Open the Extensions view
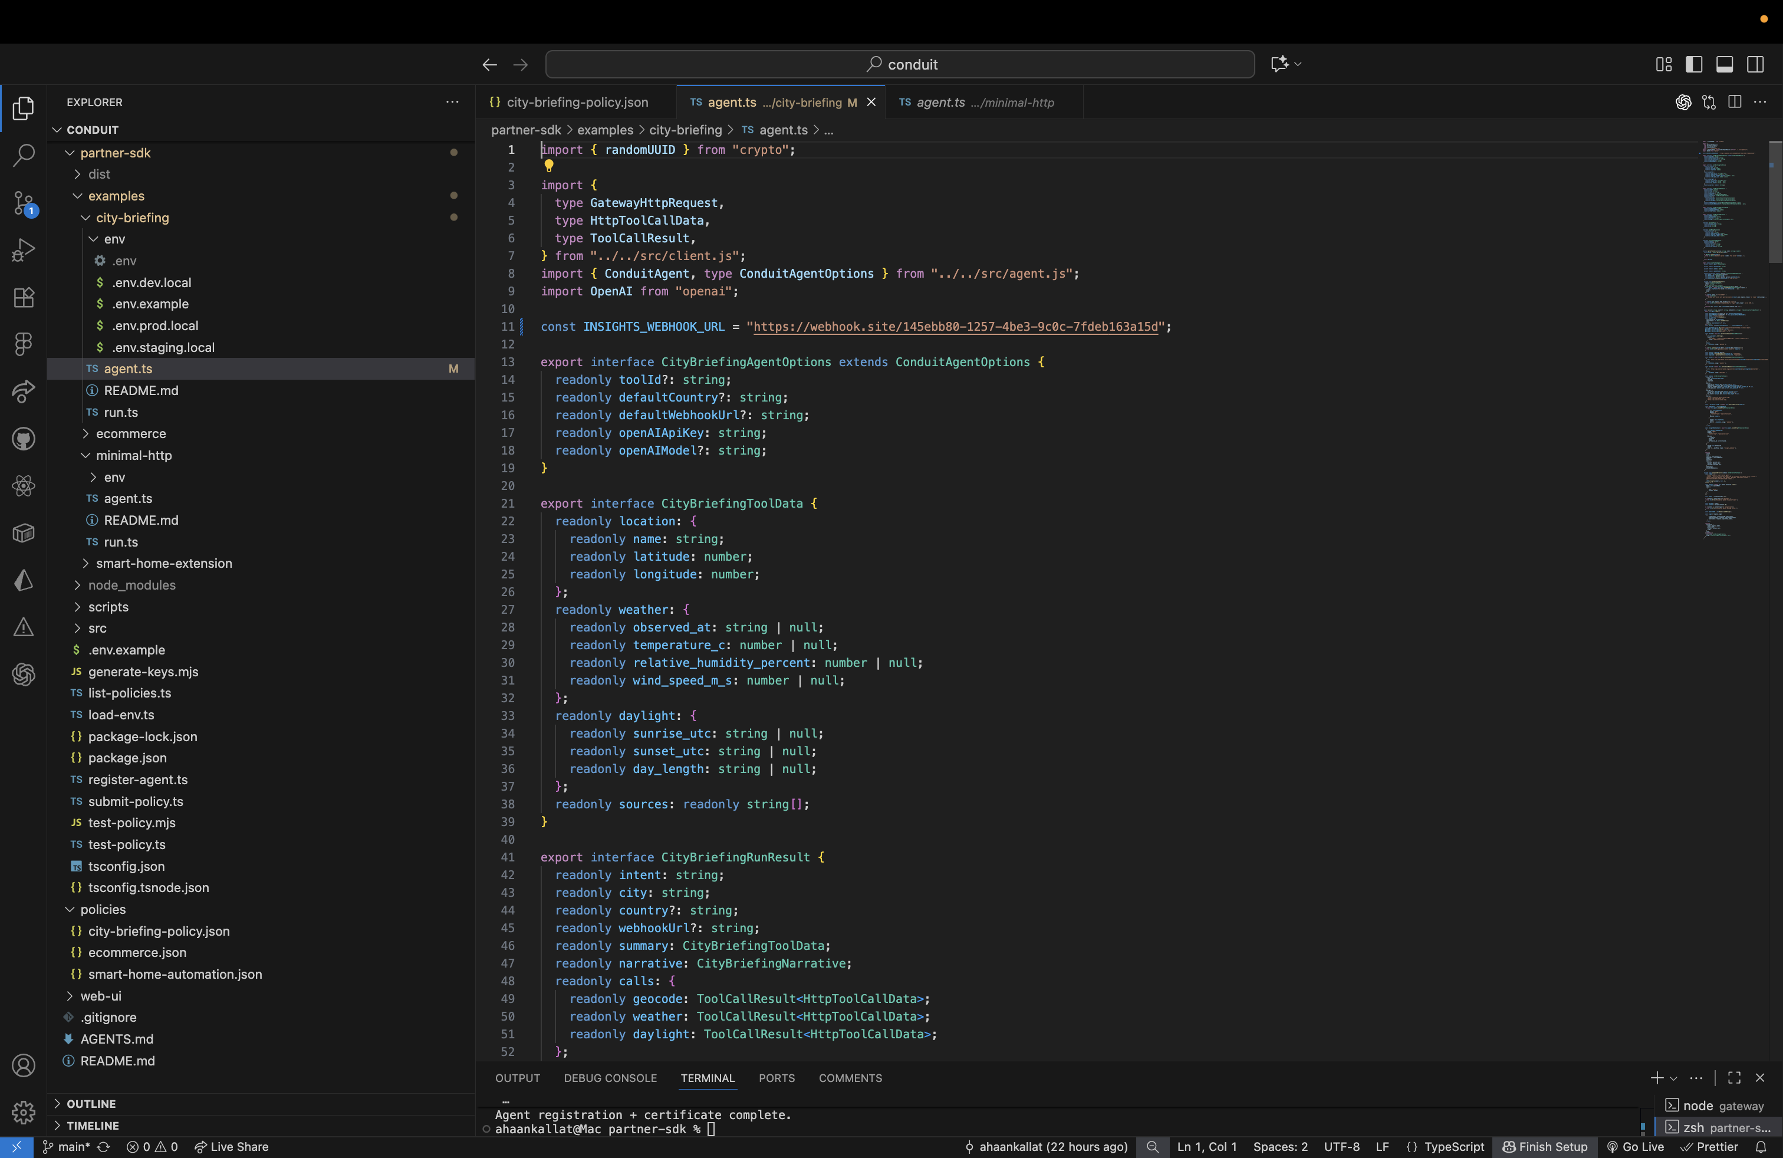Viewport: 1783px width, 1158px height. tap(23, 297)
